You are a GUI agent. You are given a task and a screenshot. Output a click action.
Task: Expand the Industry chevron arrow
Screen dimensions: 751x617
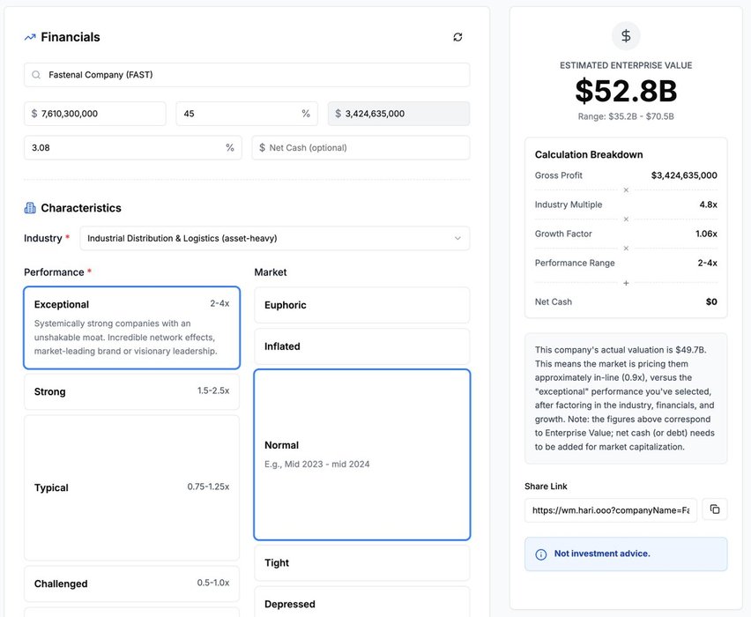pyautogui.click(x=457, y=238)
